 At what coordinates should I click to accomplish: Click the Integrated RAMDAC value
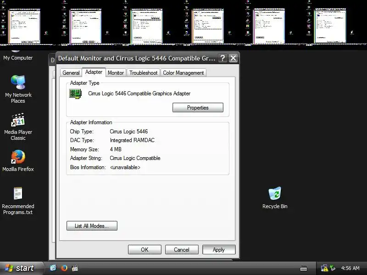pyautogui.click(x=132, y=140)
